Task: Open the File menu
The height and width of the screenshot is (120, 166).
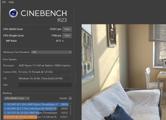Action: pyautogui.click(x=4, y=2)
